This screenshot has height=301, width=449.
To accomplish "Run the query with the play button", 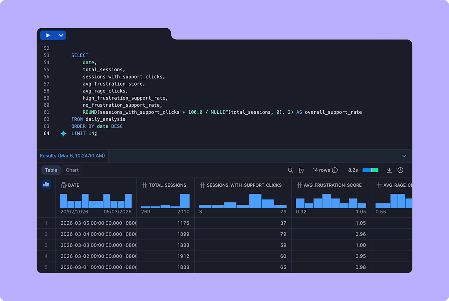I will pos(48,35).
